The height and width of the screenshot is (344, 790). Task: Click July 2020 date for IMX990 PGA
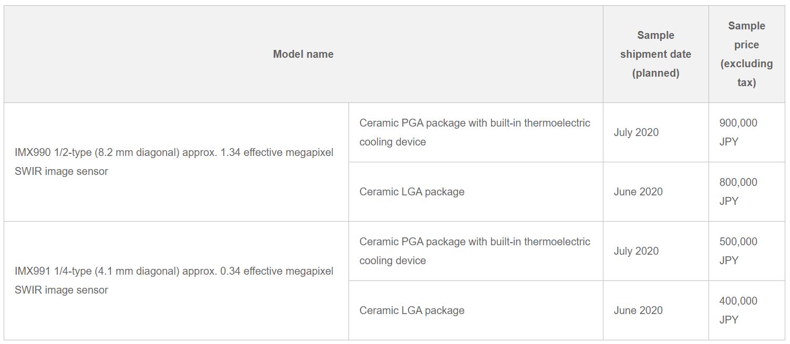(636, 132)
